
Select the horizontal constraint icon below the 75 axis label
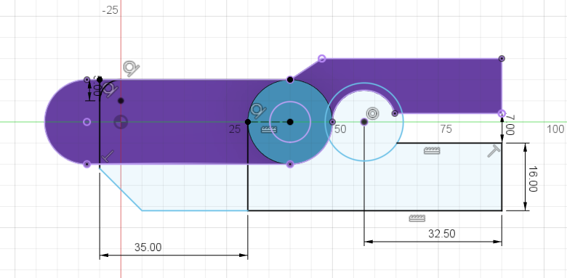(432, 150)
